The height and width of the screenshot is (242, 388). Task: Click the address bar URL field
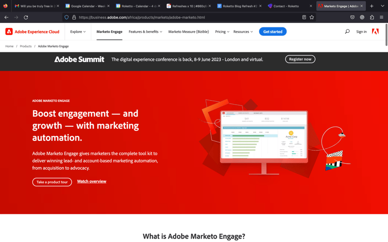(188, 17)
